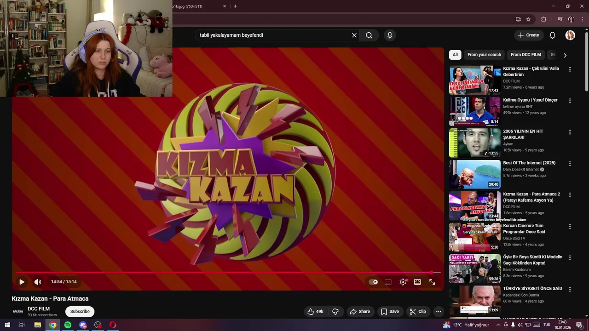The width and height of the screenshot is (589, 331).
Task: Open Kelime Oyunu Yusuf Dinçer video title
Action: [530, 100]
